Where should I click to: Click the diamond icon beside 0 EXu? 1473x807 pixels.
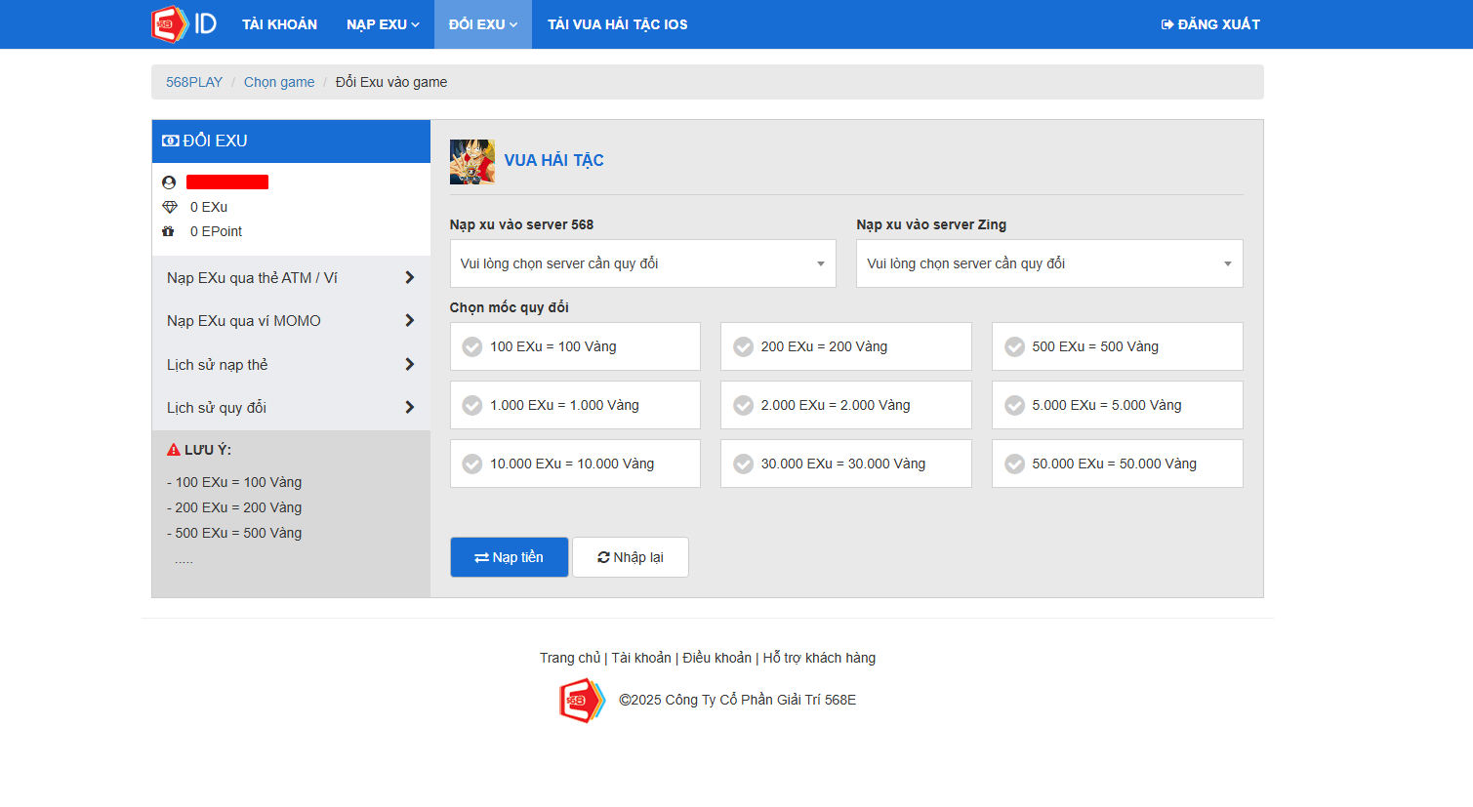[170, 207]
